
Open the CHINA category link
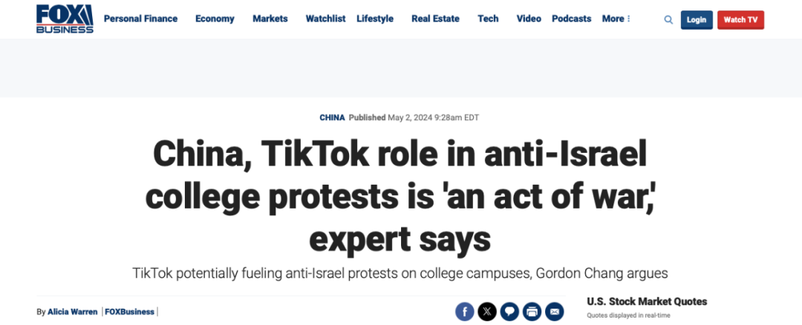333,117
